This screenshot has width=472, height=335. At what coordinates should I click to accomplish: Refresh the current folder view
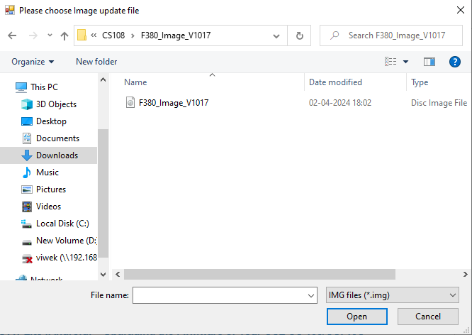pos(299,35)
